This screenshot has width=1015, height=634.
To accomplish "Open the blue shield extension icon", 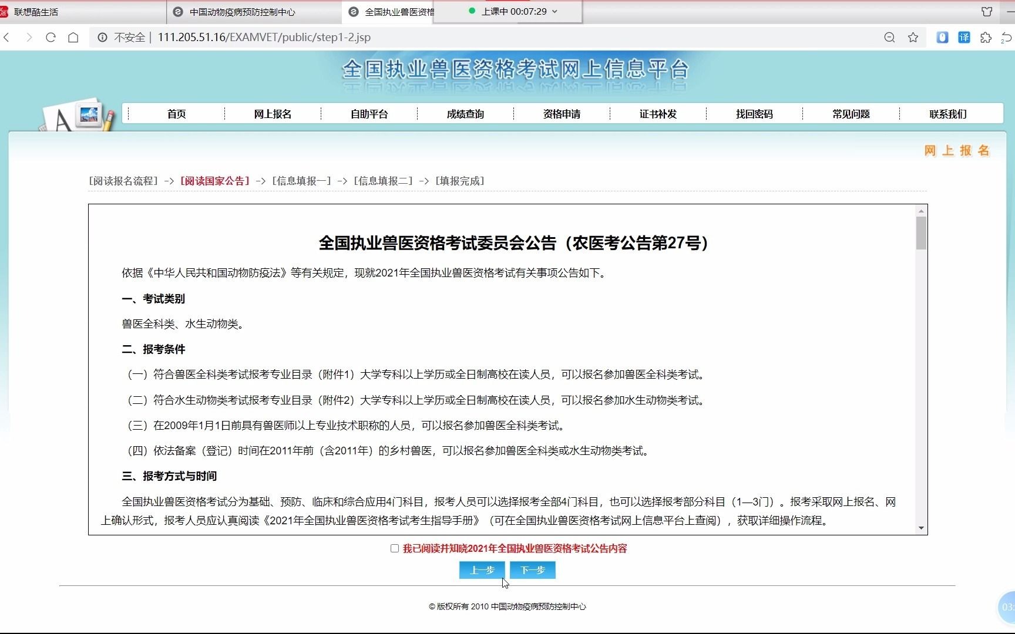I will pos(942,38).
